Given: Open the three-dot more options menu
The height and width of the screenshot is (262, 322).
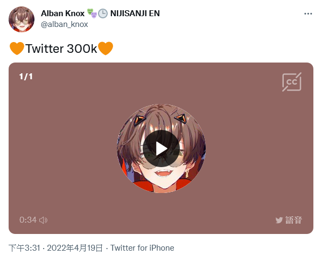Looking at the screenshot, I should coord(308,14).
